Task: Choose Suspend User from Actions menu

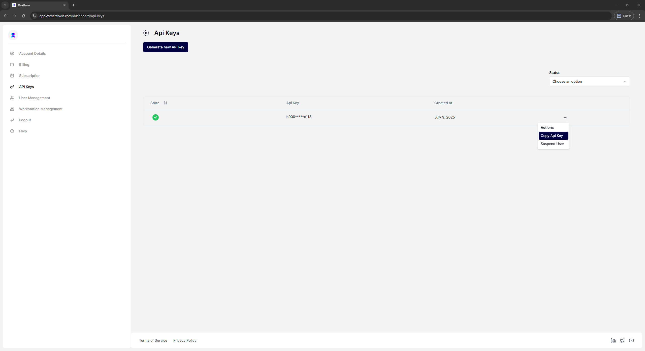Action: 552,144
